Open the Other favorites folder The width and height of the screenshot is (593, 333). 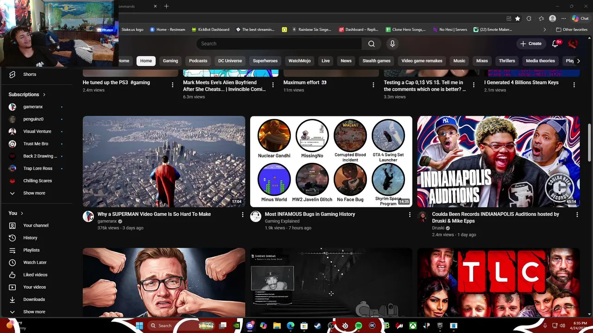[572, 30]
